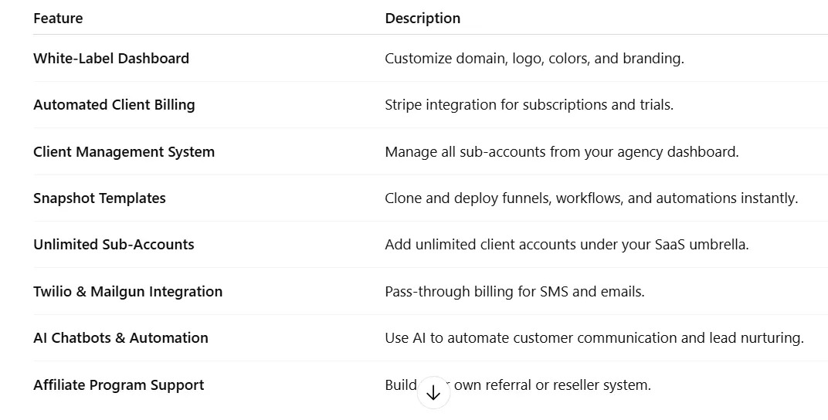The width and height of the screenshot is (828, 420).
Task: Click the Unlimited Sub-Accounts feature text
Action: pos(114,244)
